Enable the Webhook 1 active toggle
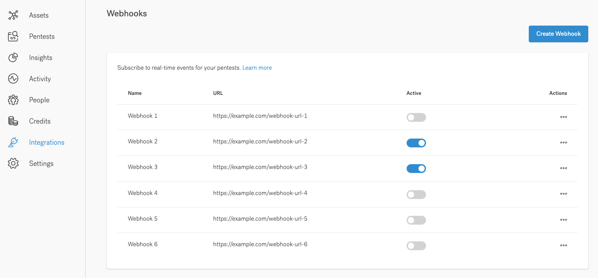This screenshot has width=598, height=278. pos(416,117)
